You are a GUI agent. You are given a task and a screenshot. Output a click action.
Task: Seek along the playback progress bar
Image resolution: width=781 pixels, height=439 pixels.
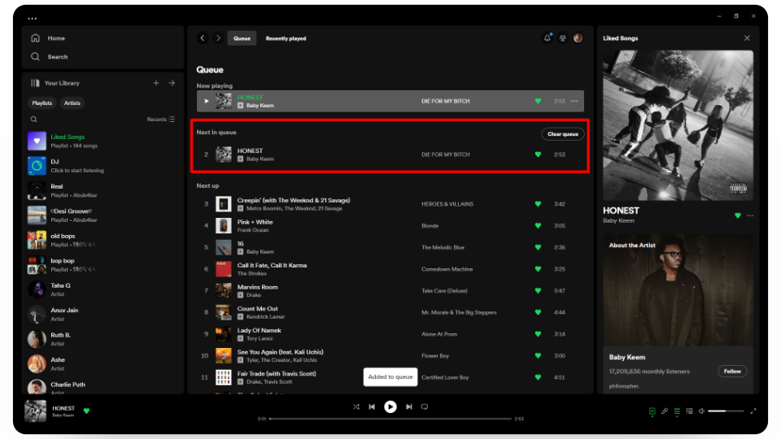(x=390, y=419)
